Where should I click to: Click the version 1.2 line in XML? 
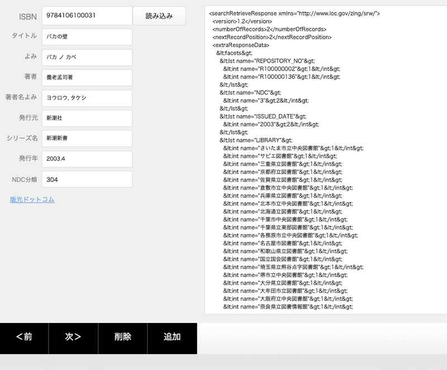[242, 21]
